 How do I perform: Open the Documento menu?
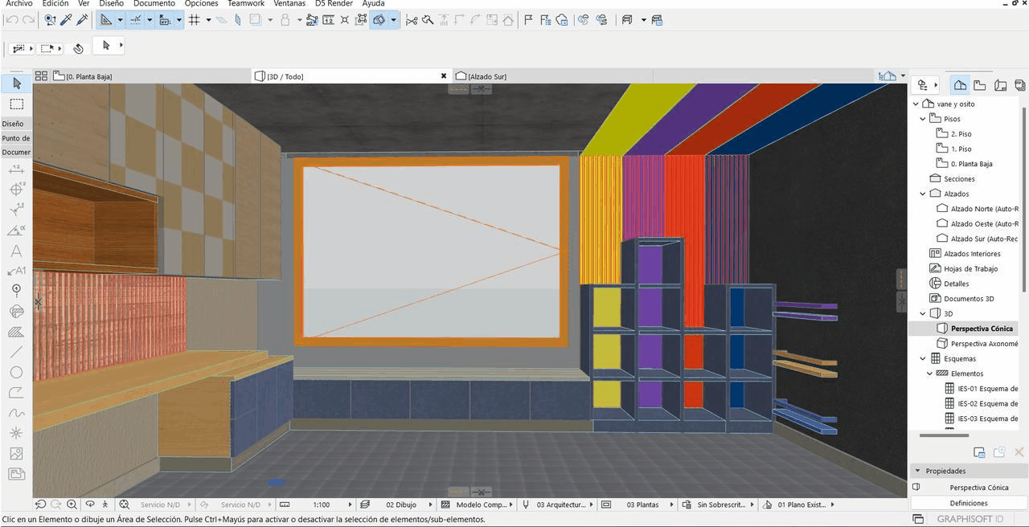[x=154, y=4]
